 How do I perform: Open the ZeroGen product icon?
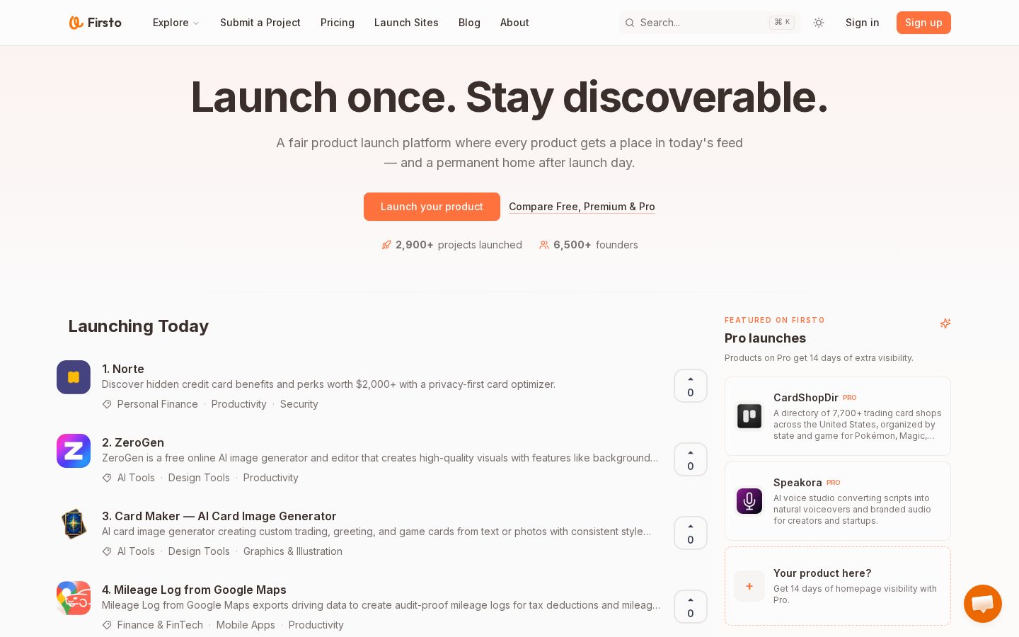tap(74, 451)
